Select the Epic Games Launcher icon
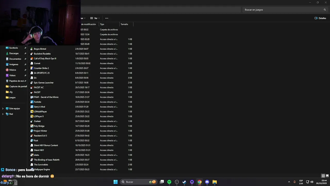Image resolution: width=330 pixels, height=186 pixels. [32, 83]
